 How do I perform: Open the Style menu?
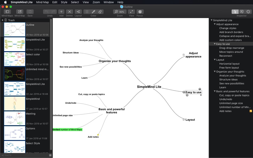64,2
